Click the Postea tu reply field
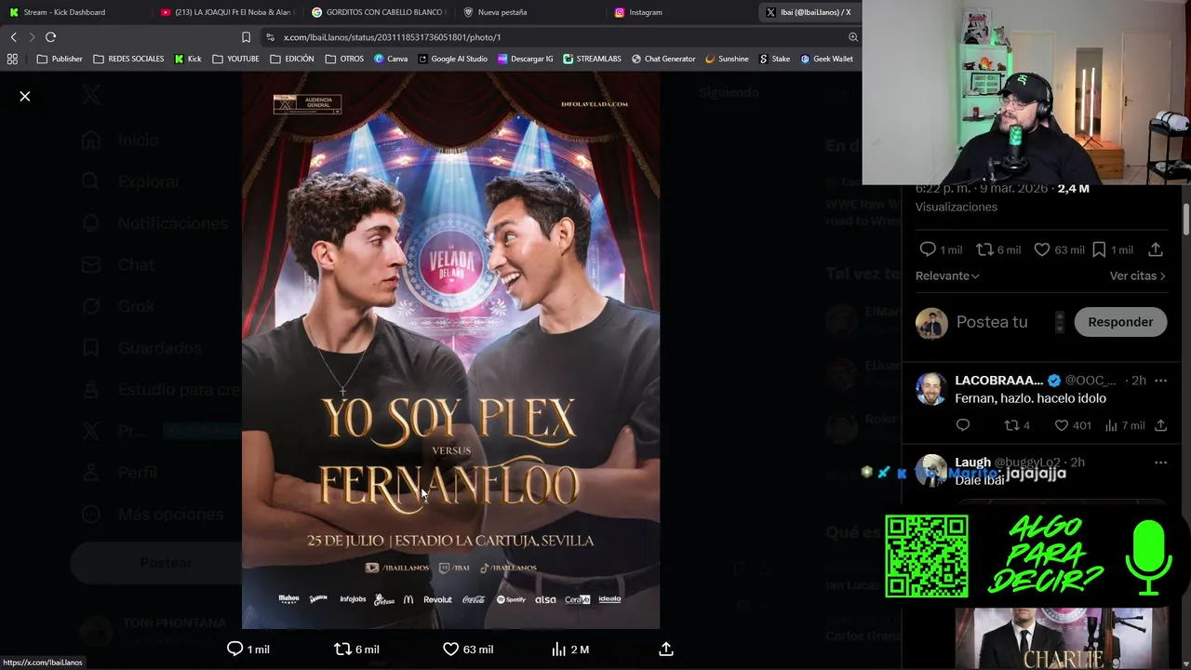1191x670 pixels. pyautogui.click(x=992, y=322)
